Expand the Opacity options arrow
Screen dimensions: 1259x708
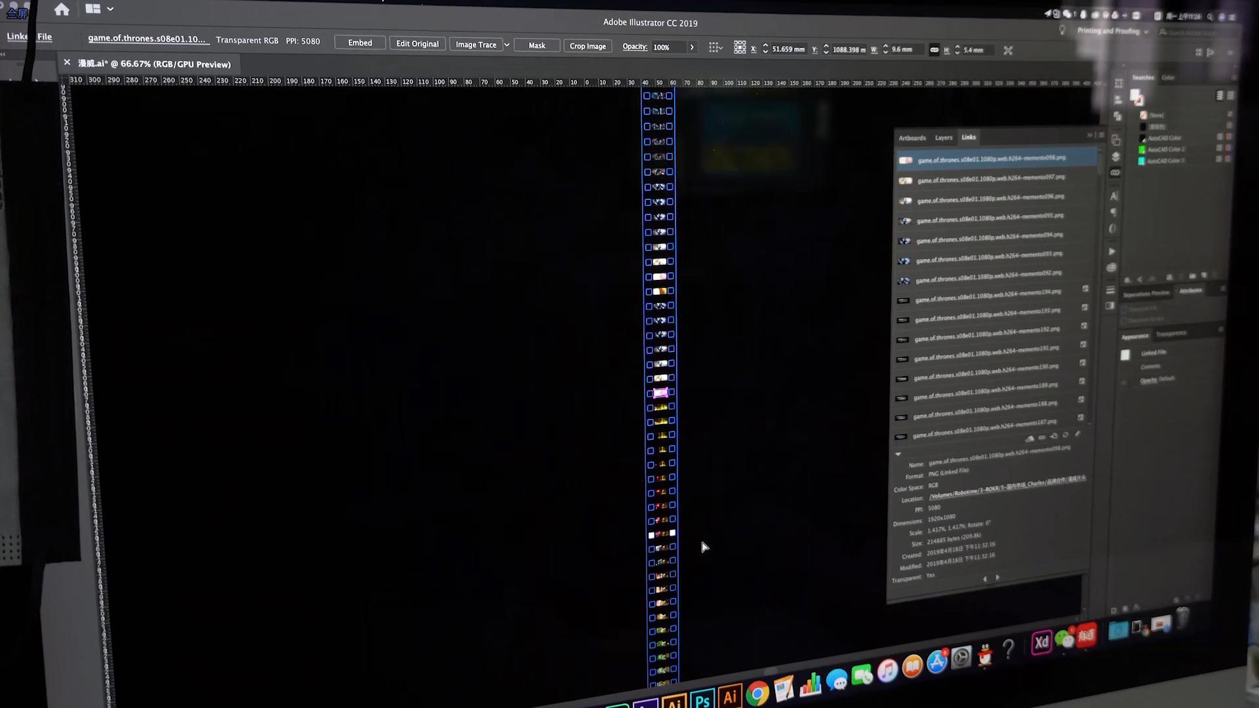pyautogui.click(x=691, y=47)
